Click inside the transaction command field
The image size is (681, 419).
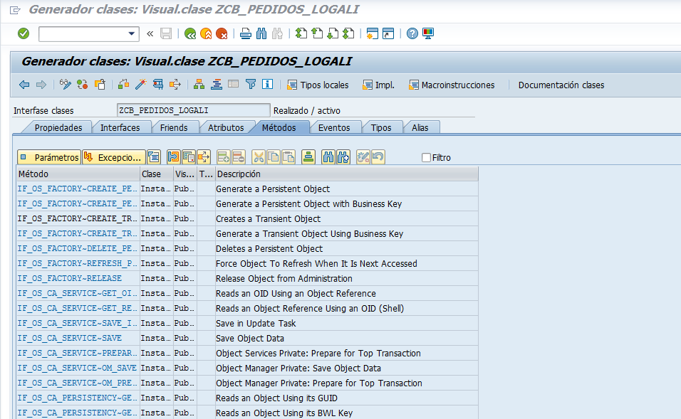tap(84, 34)
